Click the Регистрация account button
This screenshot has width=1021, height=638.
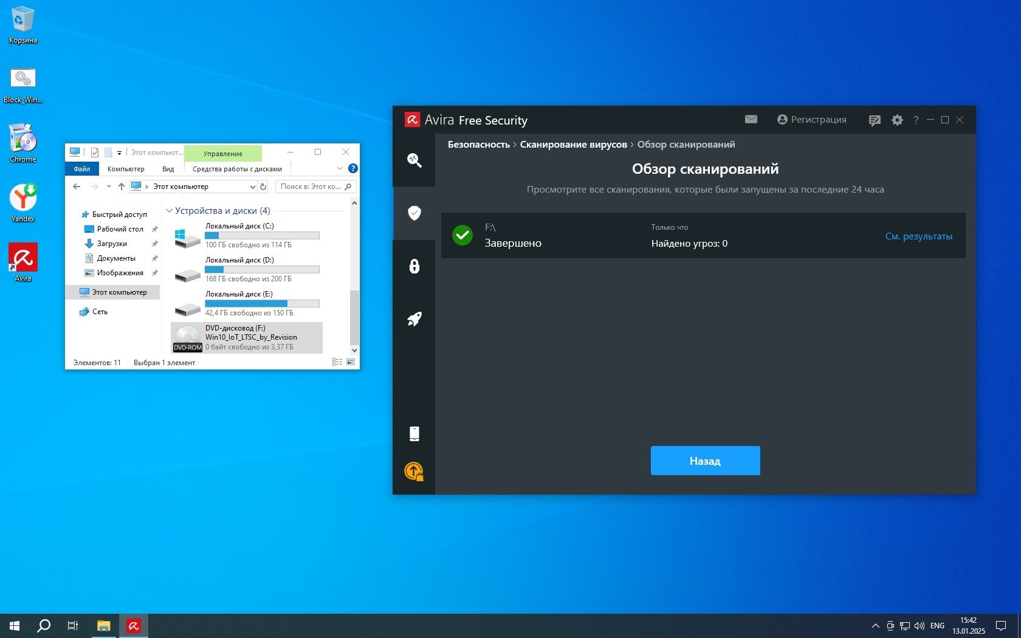click(812, 120)
